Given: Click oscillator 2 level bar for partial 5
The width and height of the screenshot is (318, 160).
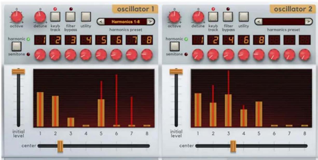Looking at the screenshot, I should [x=259, y=114].
